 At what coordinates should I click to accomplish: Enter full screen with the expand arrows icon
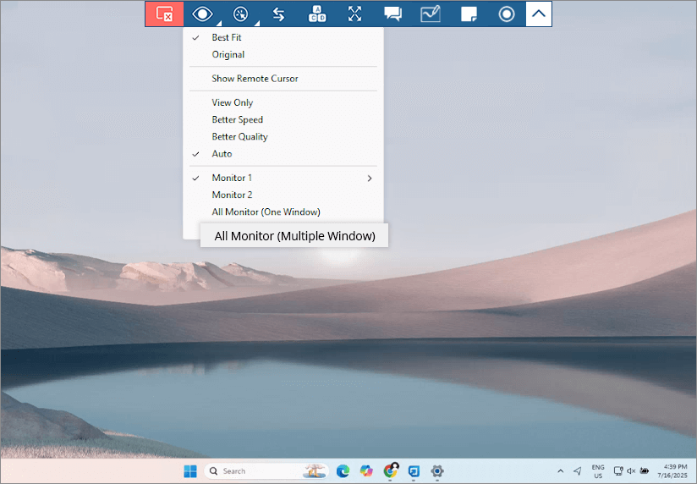[354, 14]
